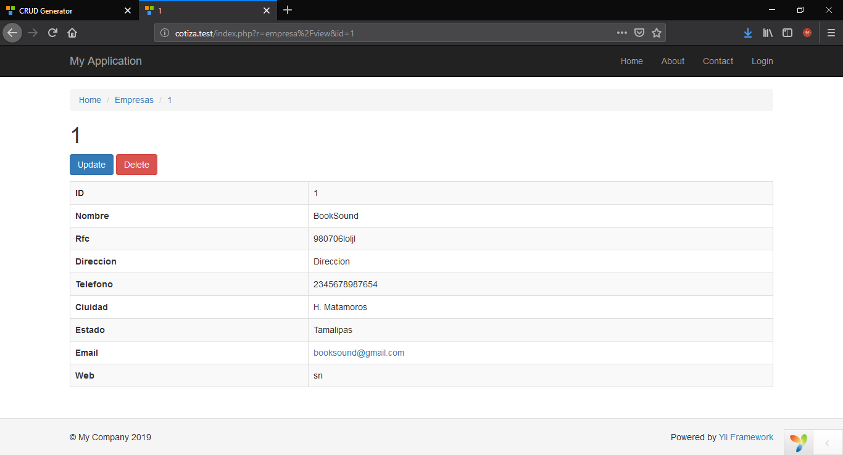This screenshot has height=455, width=843.
Task: Save page to Pocket icon
Action: [x=640, y=33]
